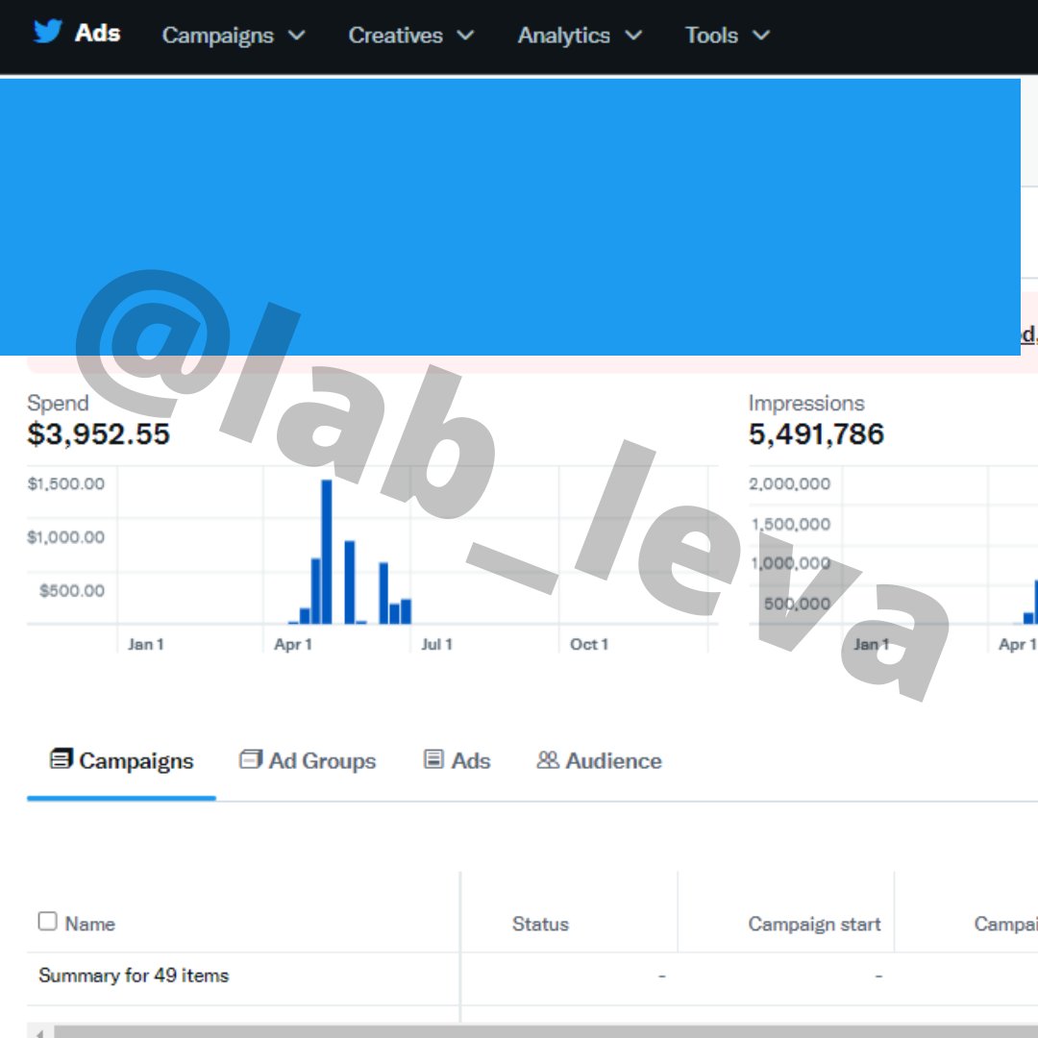Switch to the Campaigns tab
The height and width of the screenshot is (1038, 1038).
pyautogui.click(x=122, y=760)
